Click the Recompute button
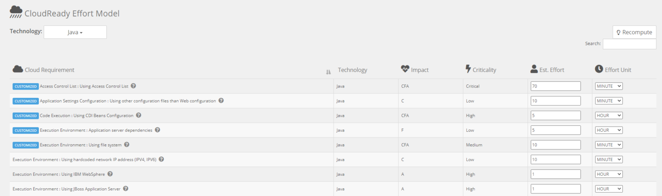This screenshot has width=662, height=196. pyautogui.click(x=634, y=32)
